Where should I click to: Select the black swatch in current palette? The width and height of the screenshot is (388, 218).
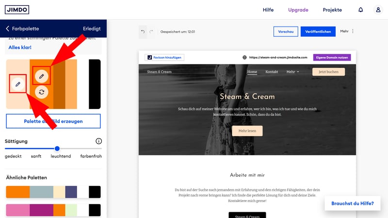click(x=95, y=84)
